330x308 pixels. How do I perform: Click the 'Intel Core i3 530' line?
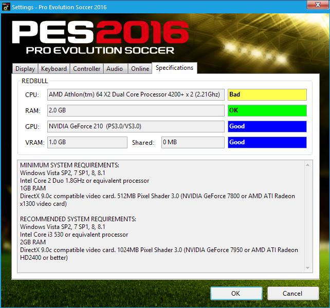74,235
